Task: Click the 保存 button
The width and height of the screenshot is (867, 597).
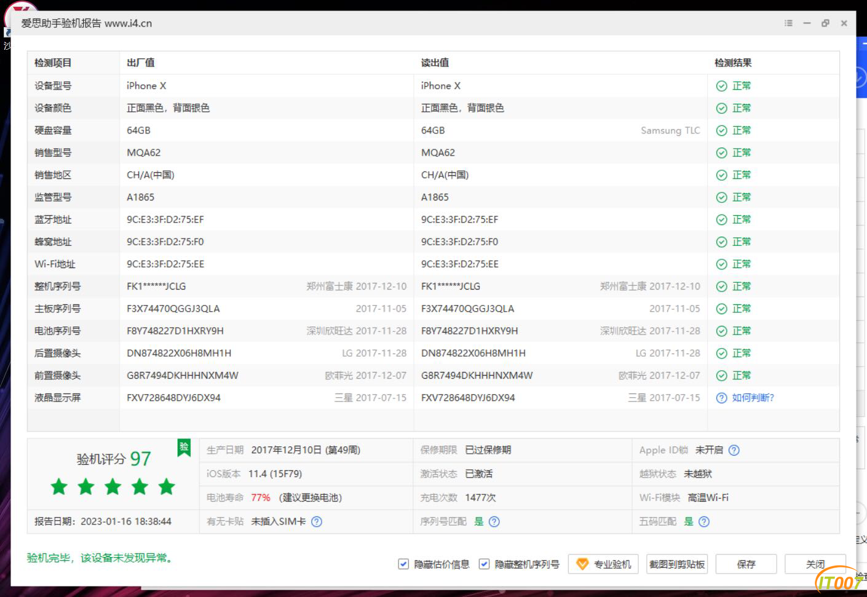Action: click(x=746, y=564)
